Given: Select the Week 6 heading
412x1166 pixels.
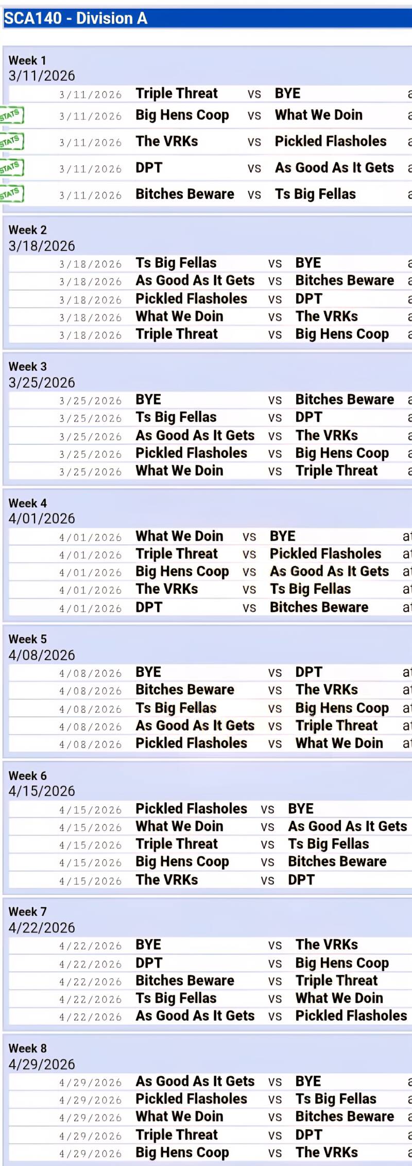Looking at the screenshot, I should 28,776.
